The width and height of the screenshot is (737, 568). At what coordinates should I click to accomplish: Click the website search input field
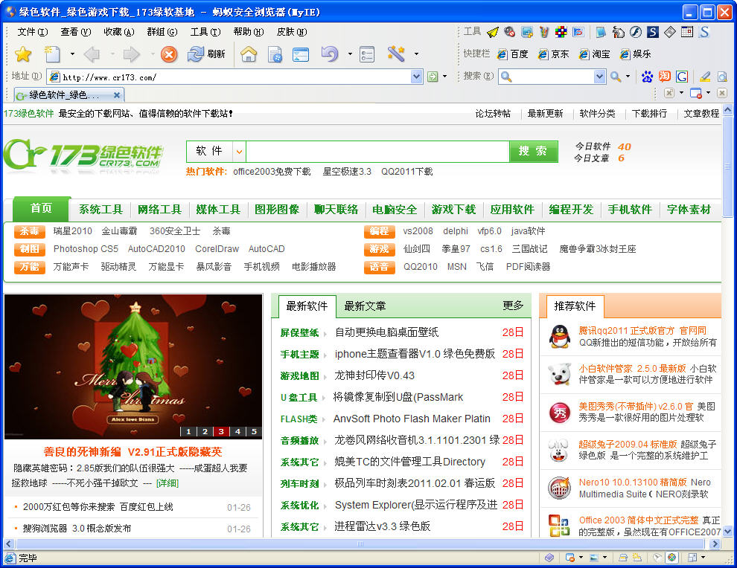[x=377, y=152]
